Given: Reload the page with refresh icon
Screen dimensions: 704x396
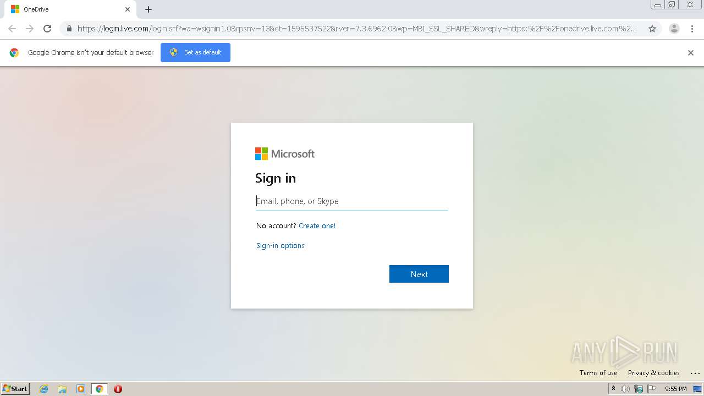Looking at the screenshot, I should [47, 29].
